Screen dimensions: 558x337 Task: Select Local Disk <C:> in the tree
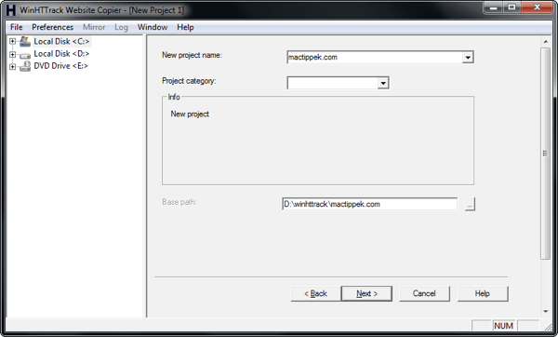(x=61, y=41)
